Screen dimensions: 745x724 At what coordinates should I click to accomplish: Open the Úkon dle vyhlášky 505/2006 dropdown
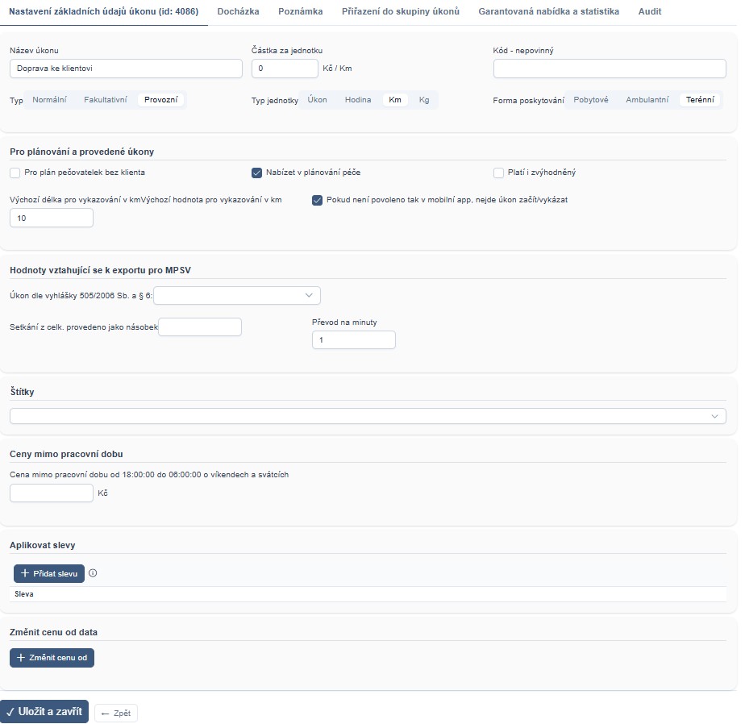(237, 296)
